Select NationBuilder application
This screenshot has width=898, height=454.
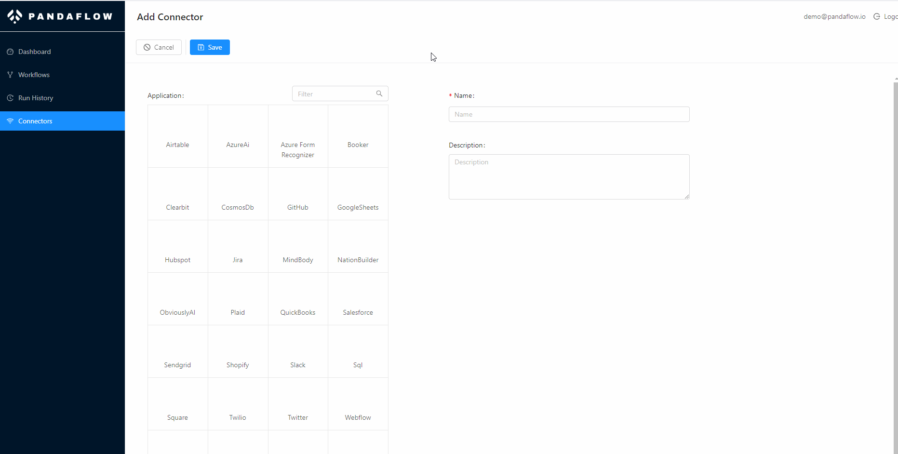(x=358, y=246)
